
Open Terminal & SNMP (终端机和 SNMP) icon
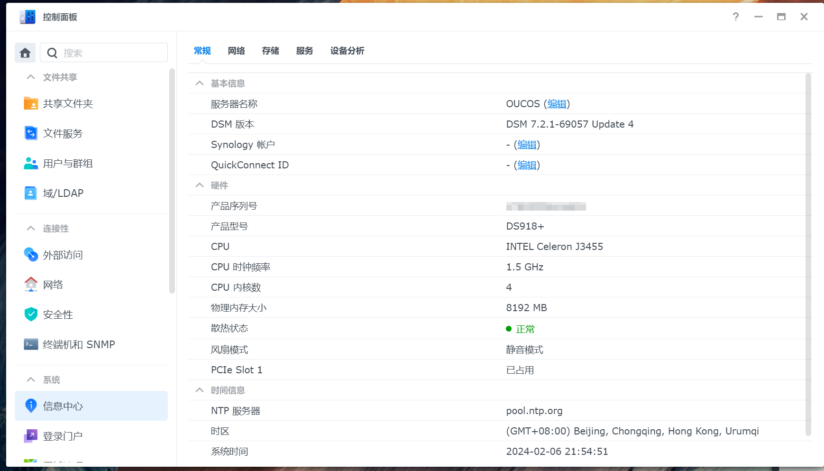pos(31,344)
